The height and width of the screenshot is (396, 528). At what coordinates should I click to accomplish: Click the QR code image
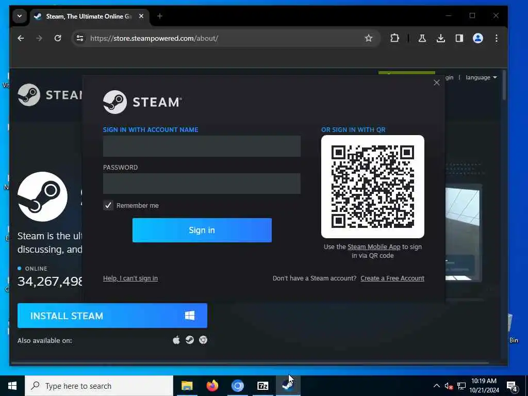(373, 187)
